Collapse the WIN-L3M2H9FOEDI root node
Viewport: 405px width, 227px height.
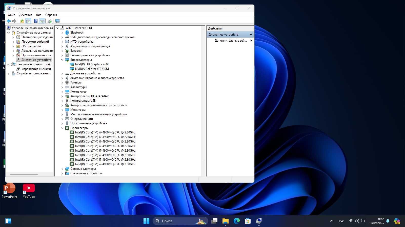[57, 28]
